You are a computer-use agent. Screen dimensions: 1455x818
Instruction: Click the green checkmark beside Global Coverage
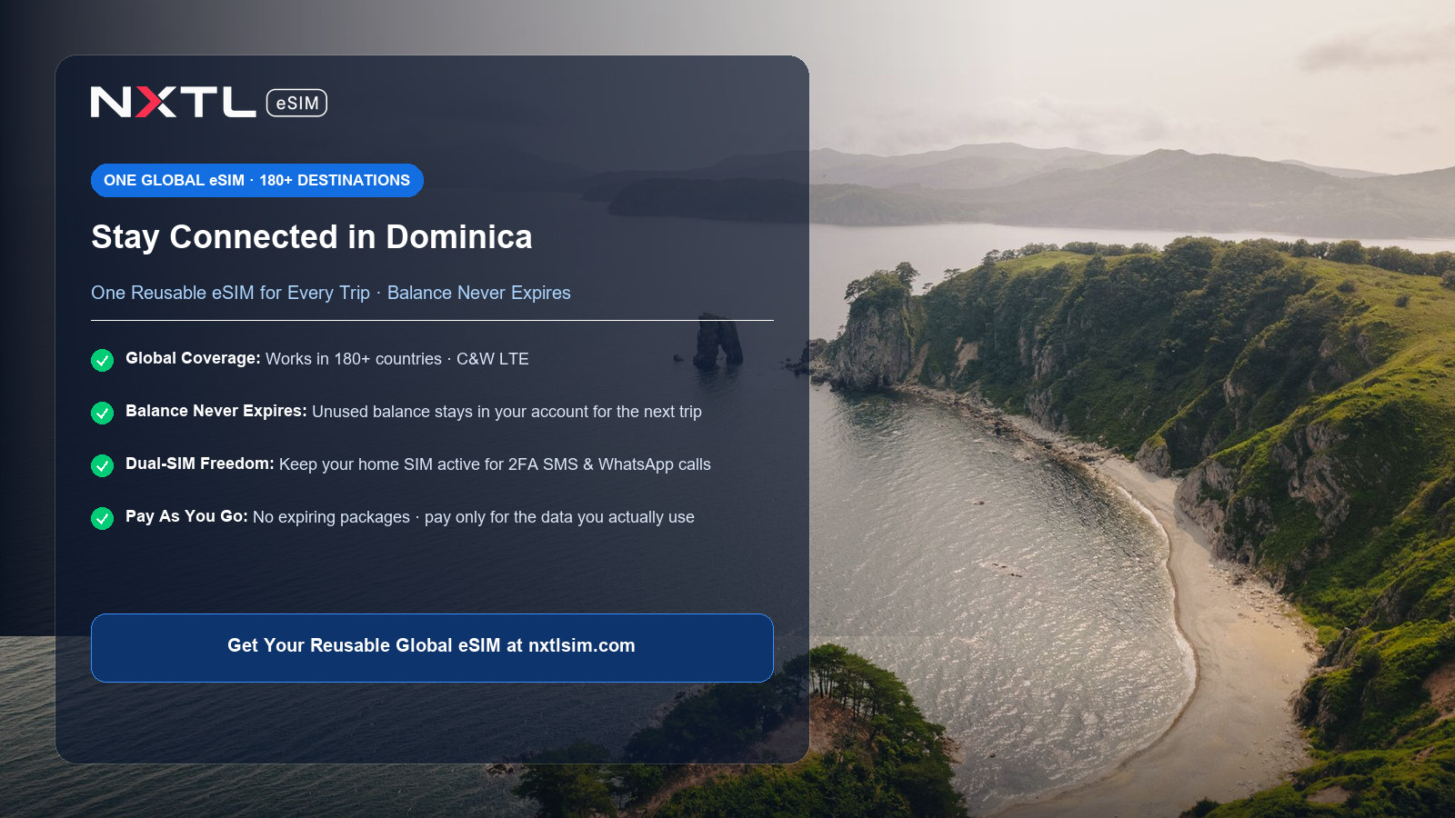pos(102,360)
